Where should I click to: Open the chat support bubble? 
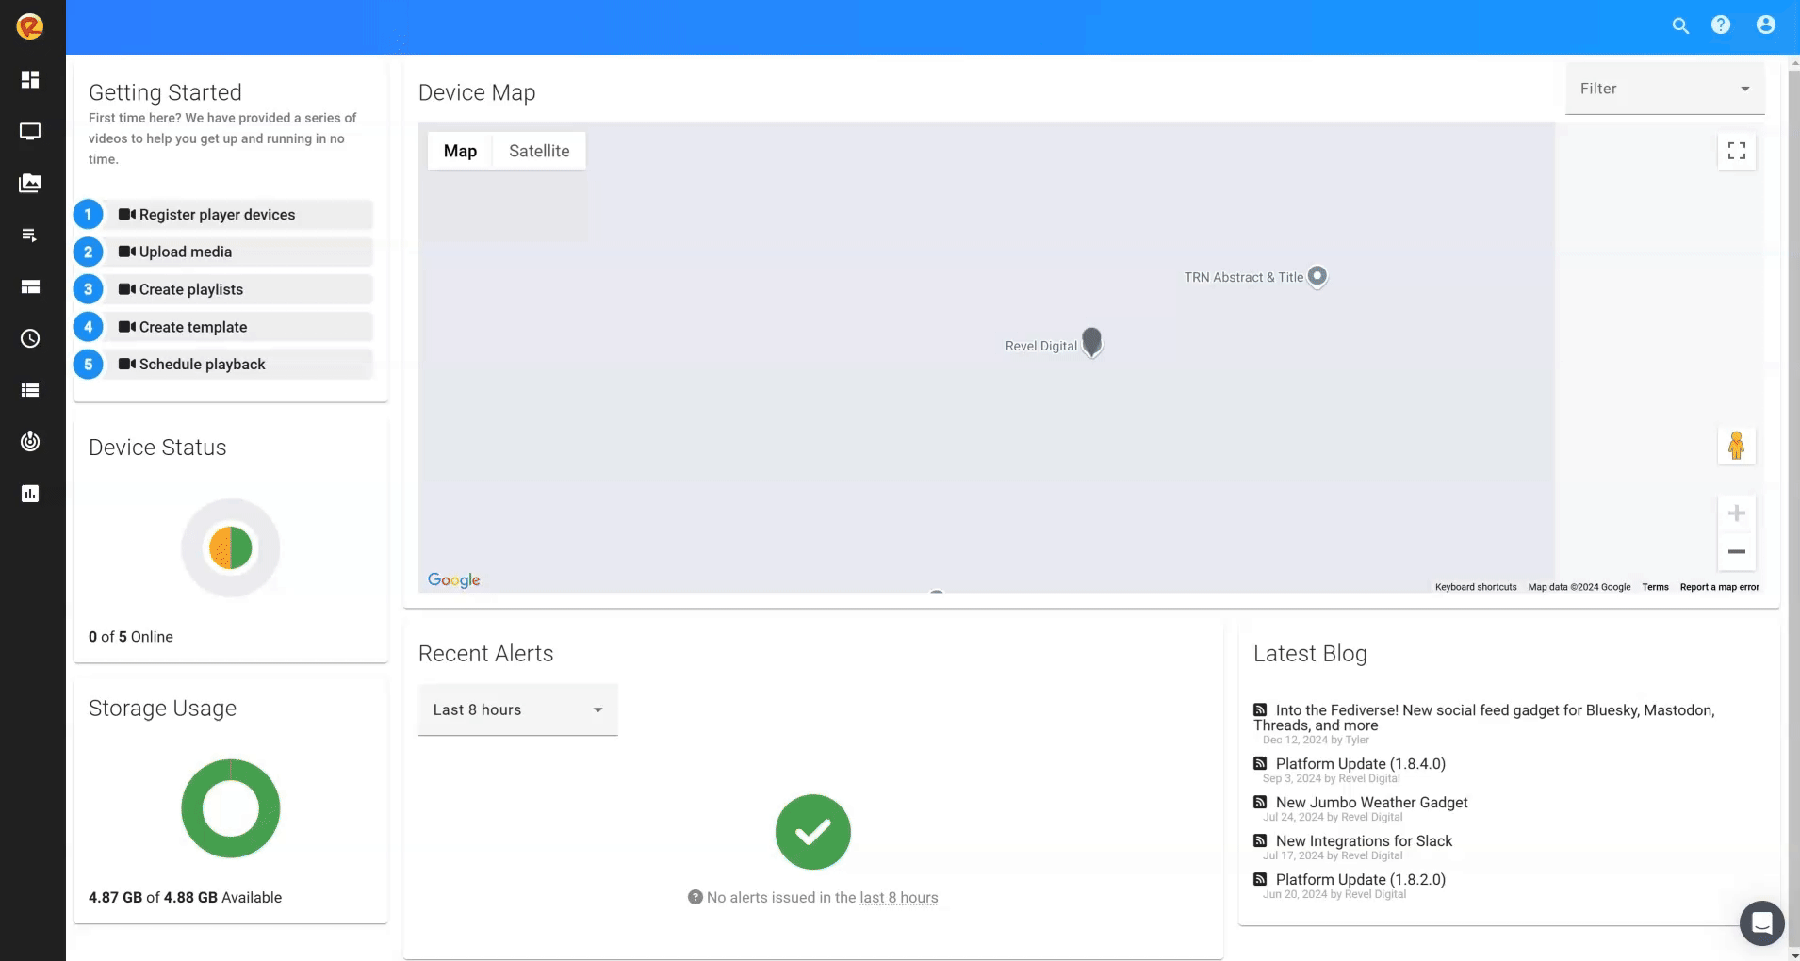pyautogui.click(x=1761, y=923)
